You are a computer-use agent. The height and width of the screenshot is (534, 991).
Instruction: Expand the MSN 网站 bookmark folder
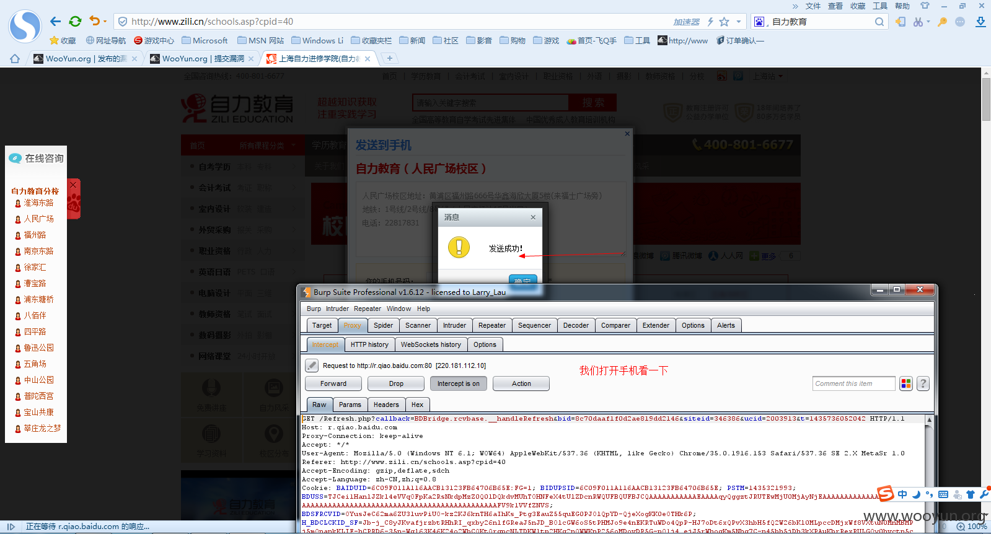(x=260, y=40)
